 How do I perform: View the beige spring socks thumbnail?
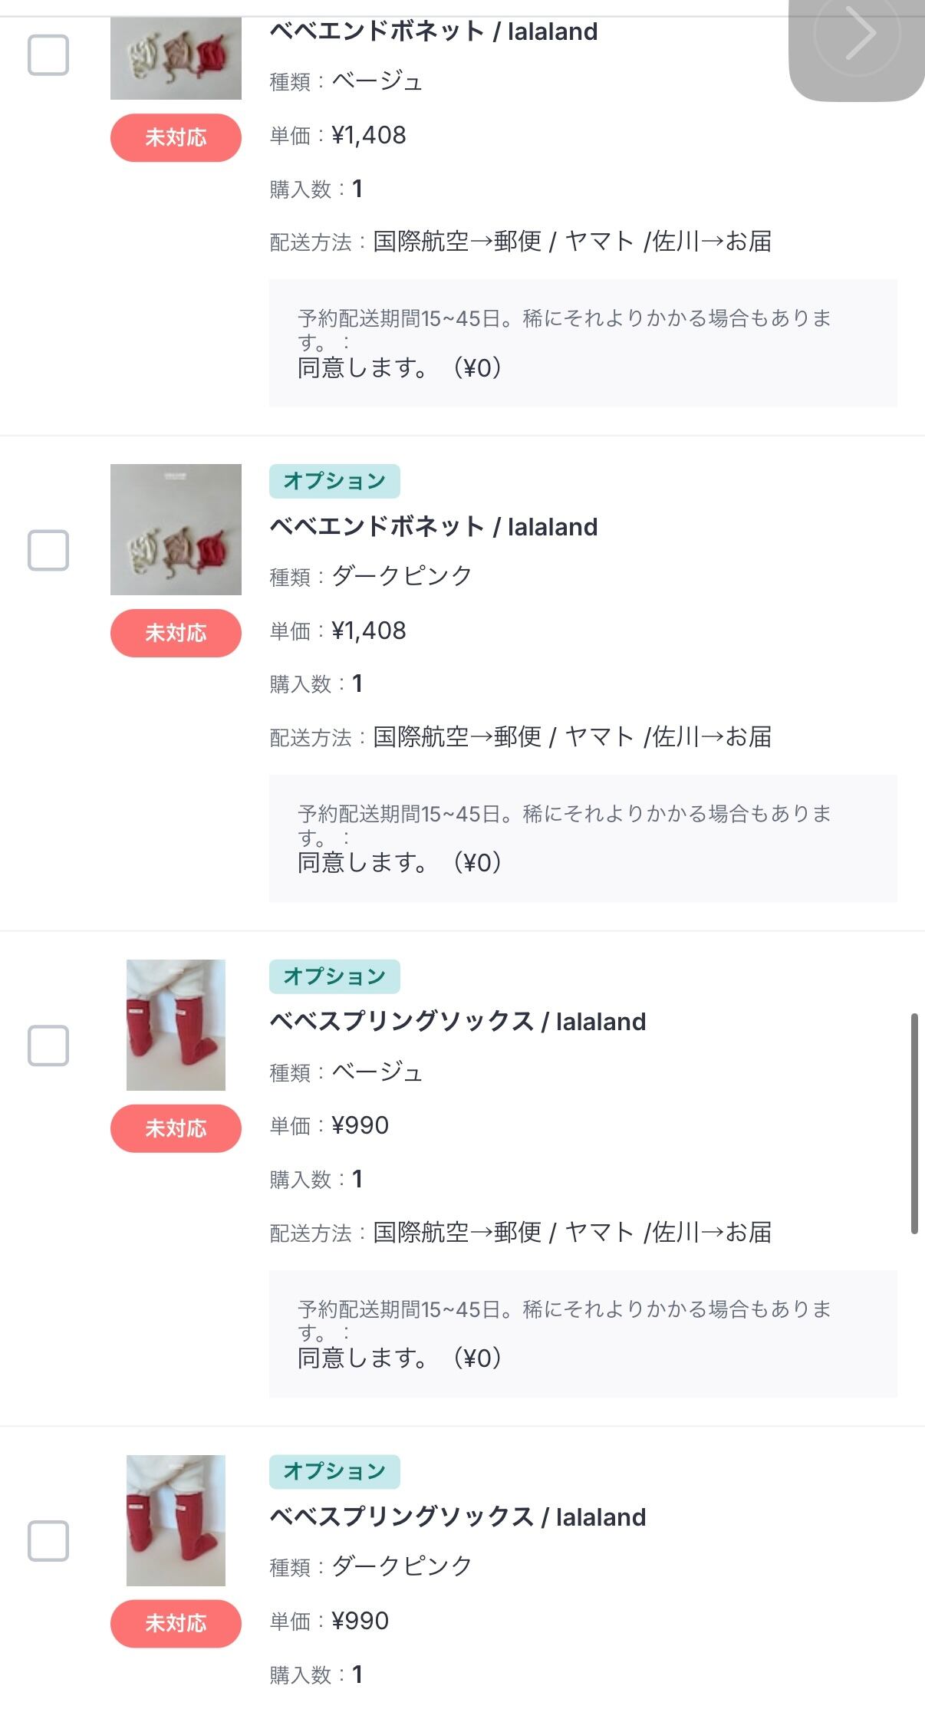click(x=176, y=1025)
